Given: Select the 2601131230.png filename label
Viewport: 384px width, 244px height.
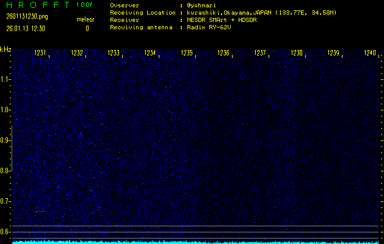Looking at the screenshot, I should click(x=26, y=16).
